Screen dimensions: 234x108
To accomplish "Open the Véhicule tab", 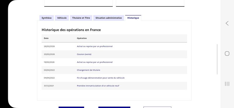I will [x=62, y=18].
